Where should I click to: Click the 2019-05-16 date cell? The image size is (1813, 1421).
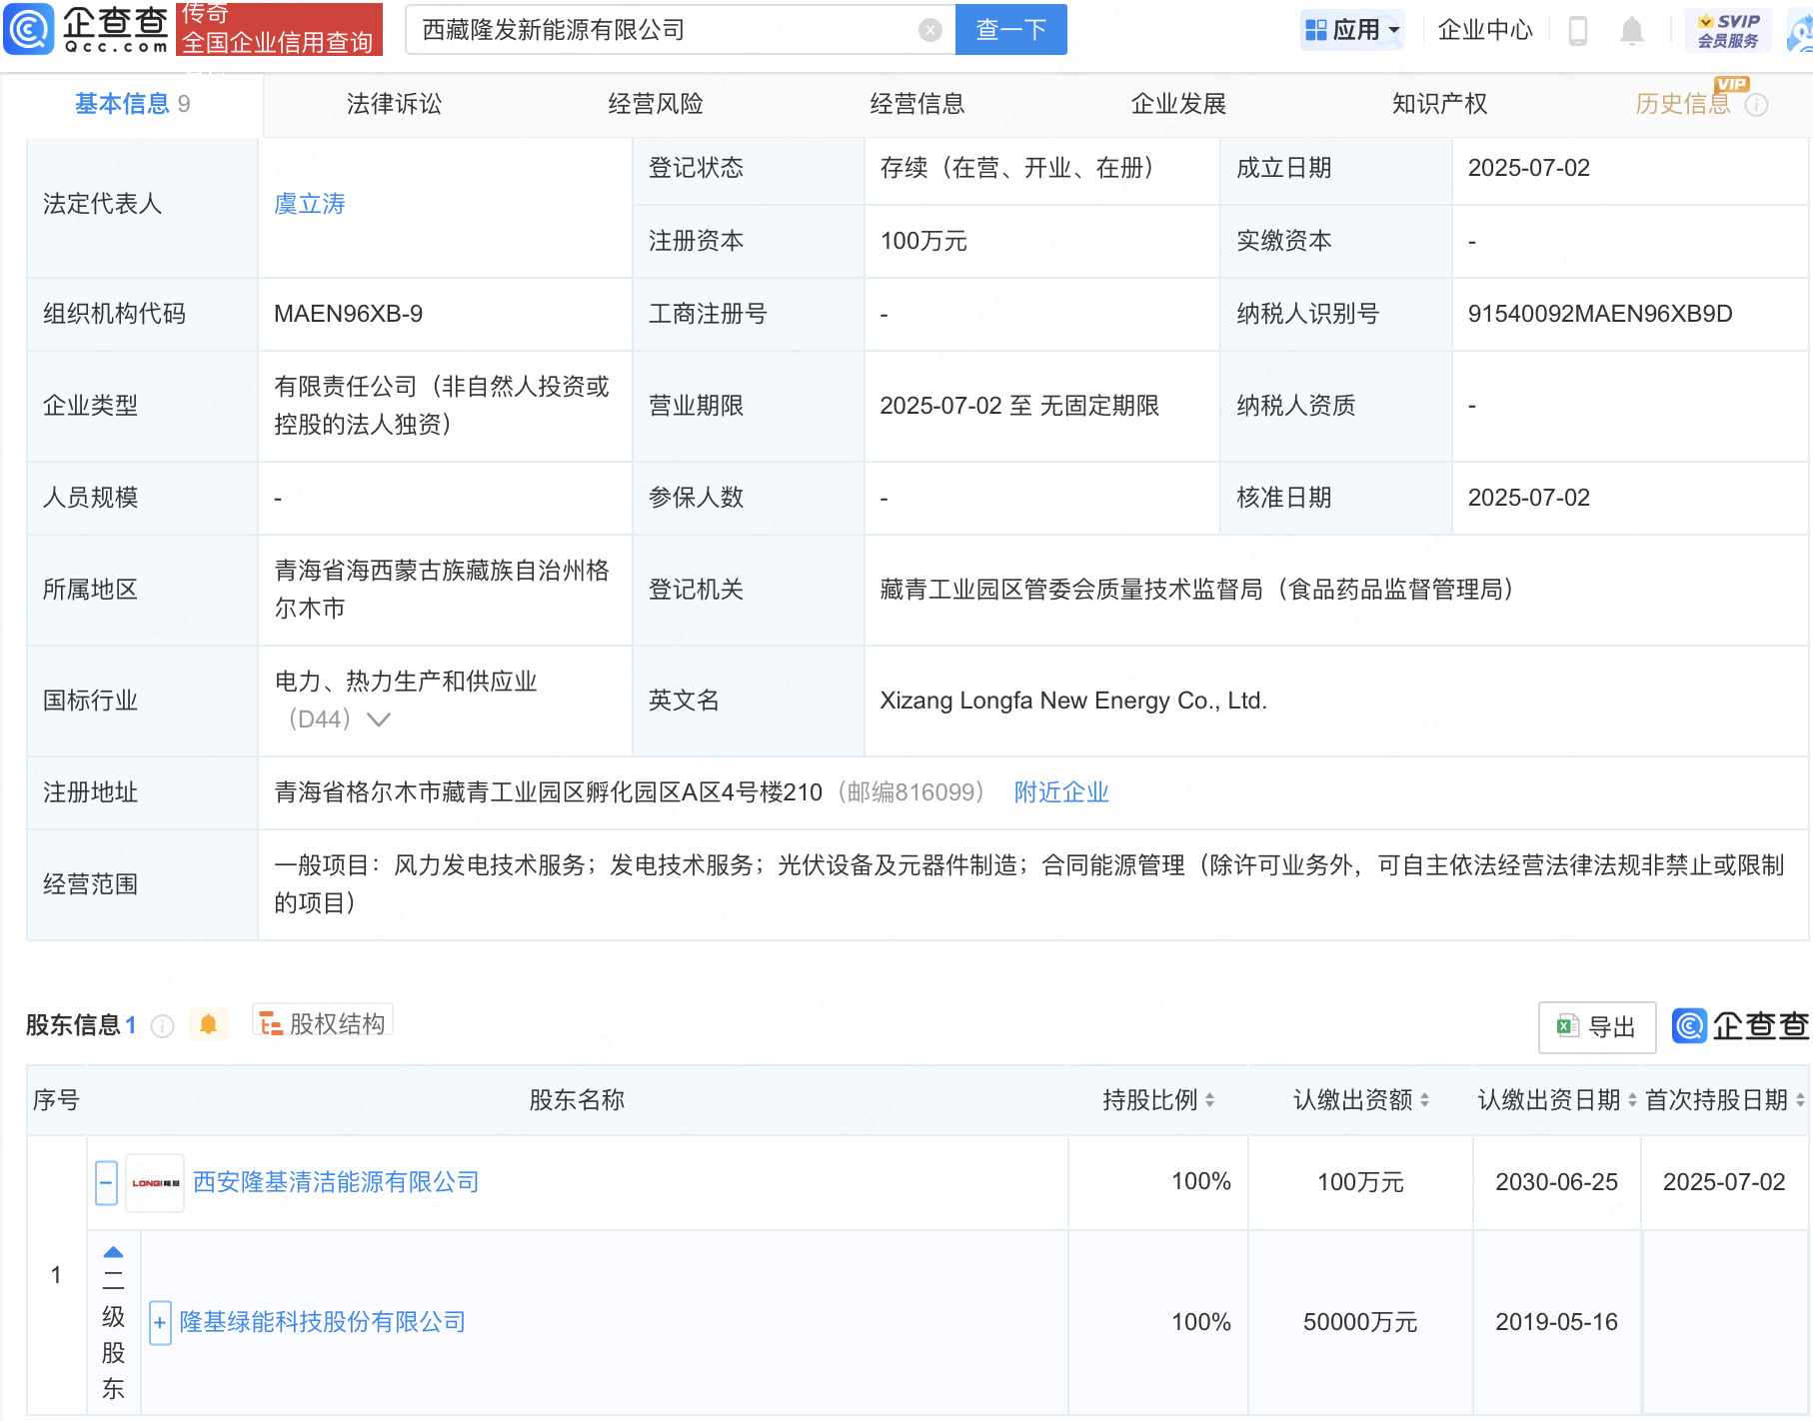[x=1556, y=1322]
